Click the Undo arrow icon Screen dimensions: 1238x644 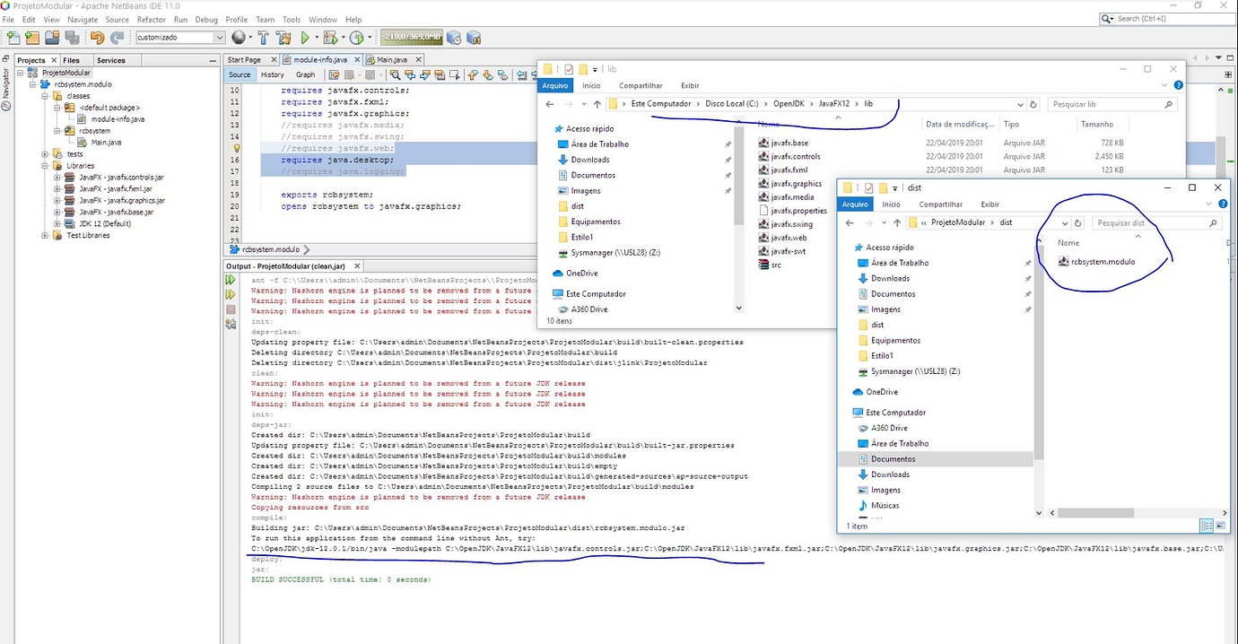pyautogui.click(x=97, y=38)
